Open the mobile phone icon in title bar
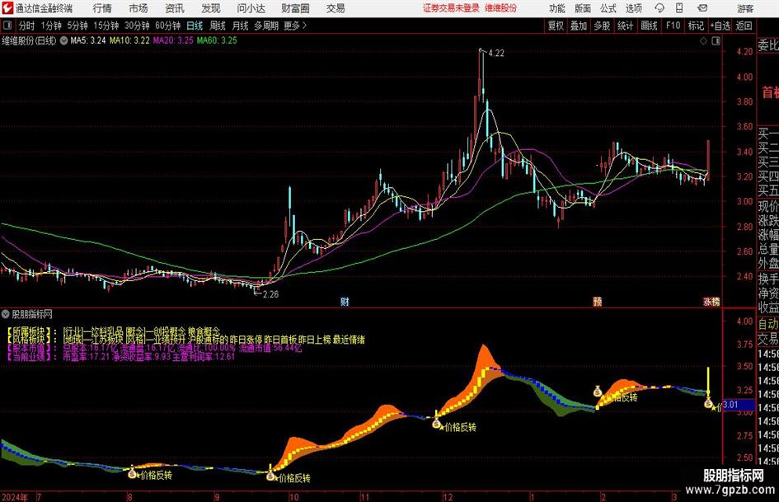 [679, 8]
